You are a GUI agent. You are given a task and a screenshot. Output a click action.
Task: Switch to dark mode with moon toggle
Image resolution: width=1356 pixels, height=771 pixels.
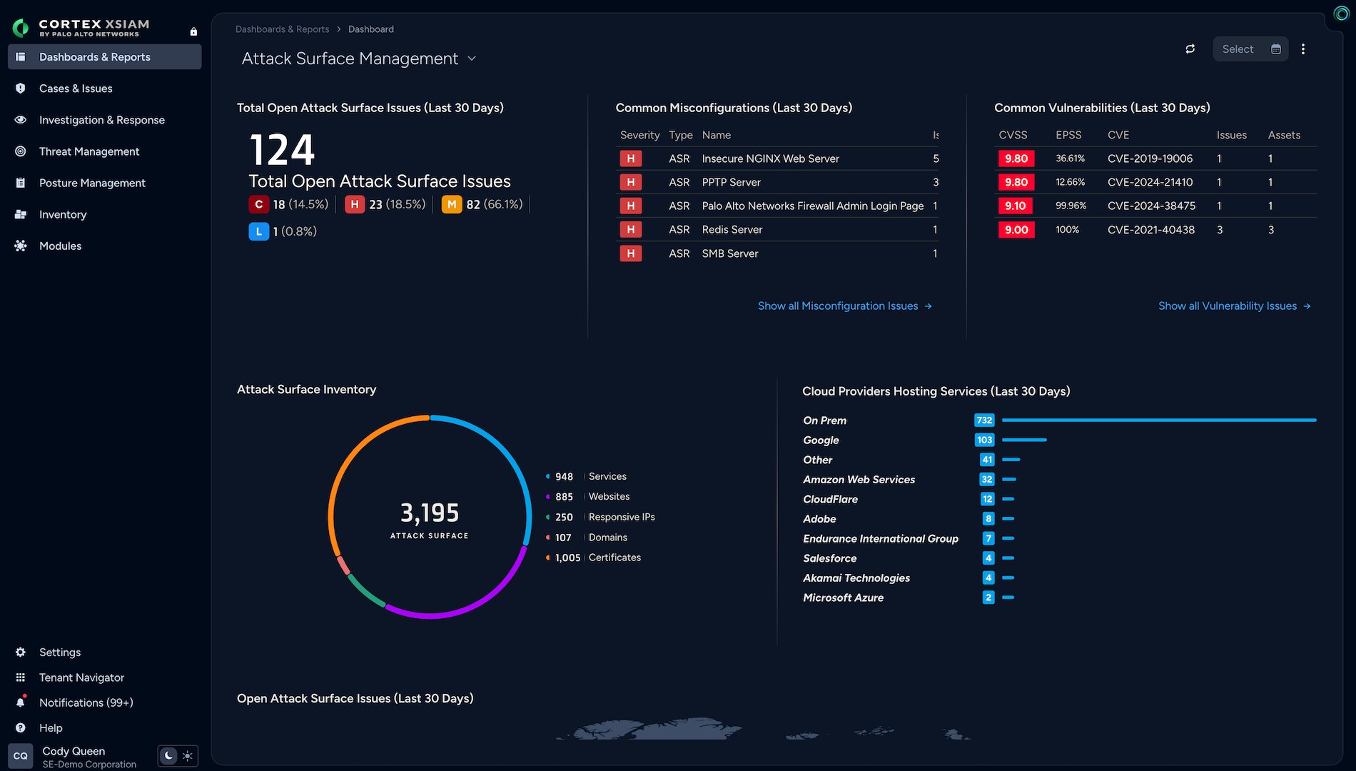click(x=168, y=755)
